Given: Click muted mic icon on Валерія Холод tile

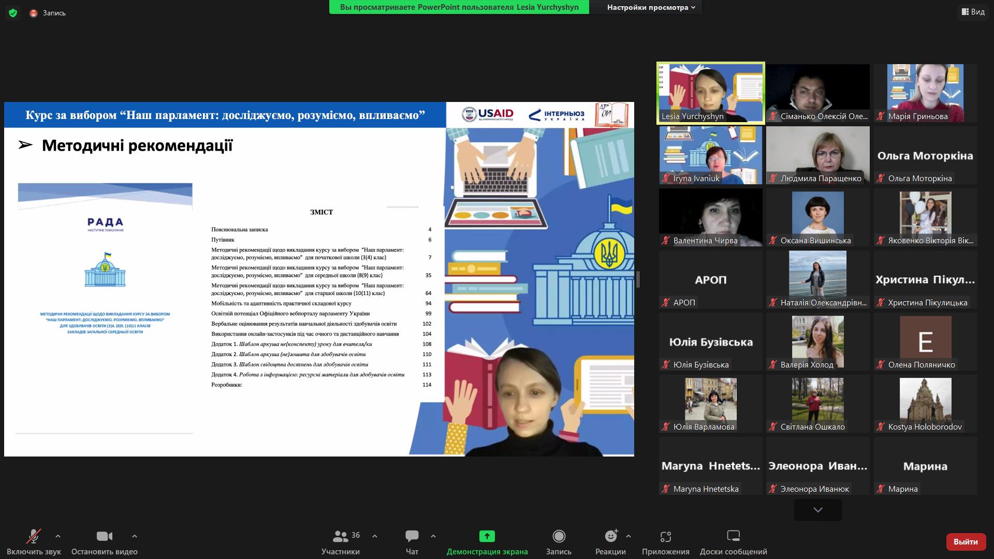Looking at the screenshot, I should click(x=773, y=365).
